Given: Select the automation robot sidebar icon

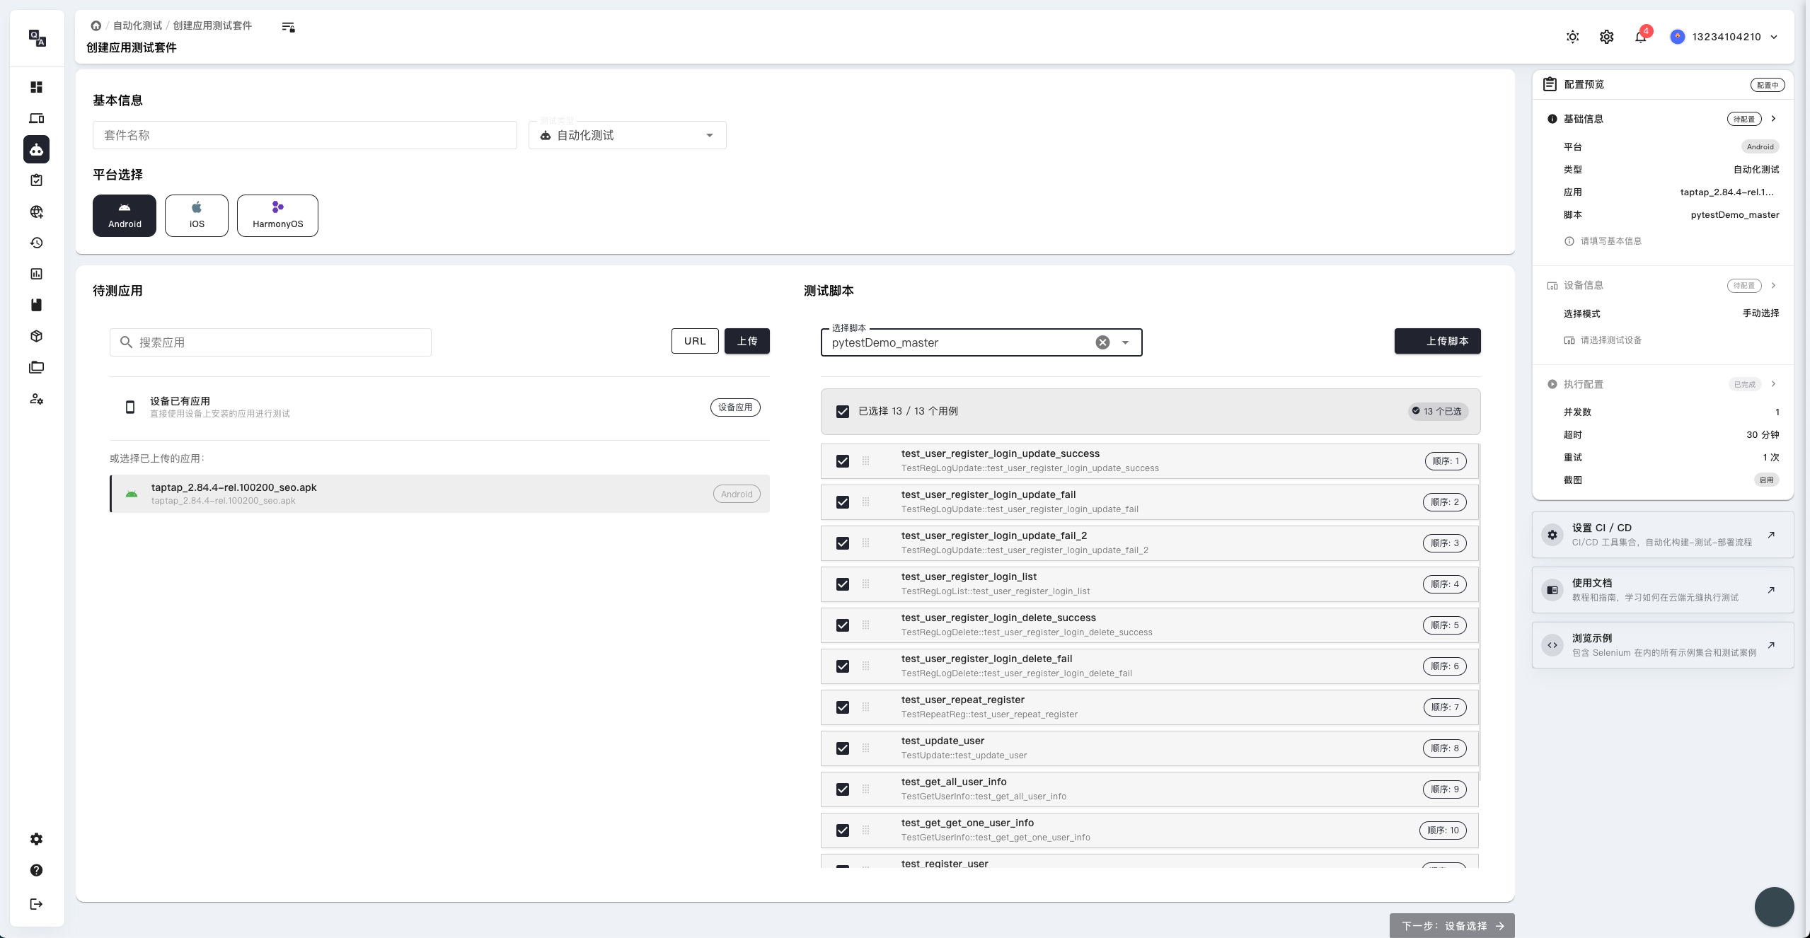Looking at the screenshot, I should click(37, 149).
